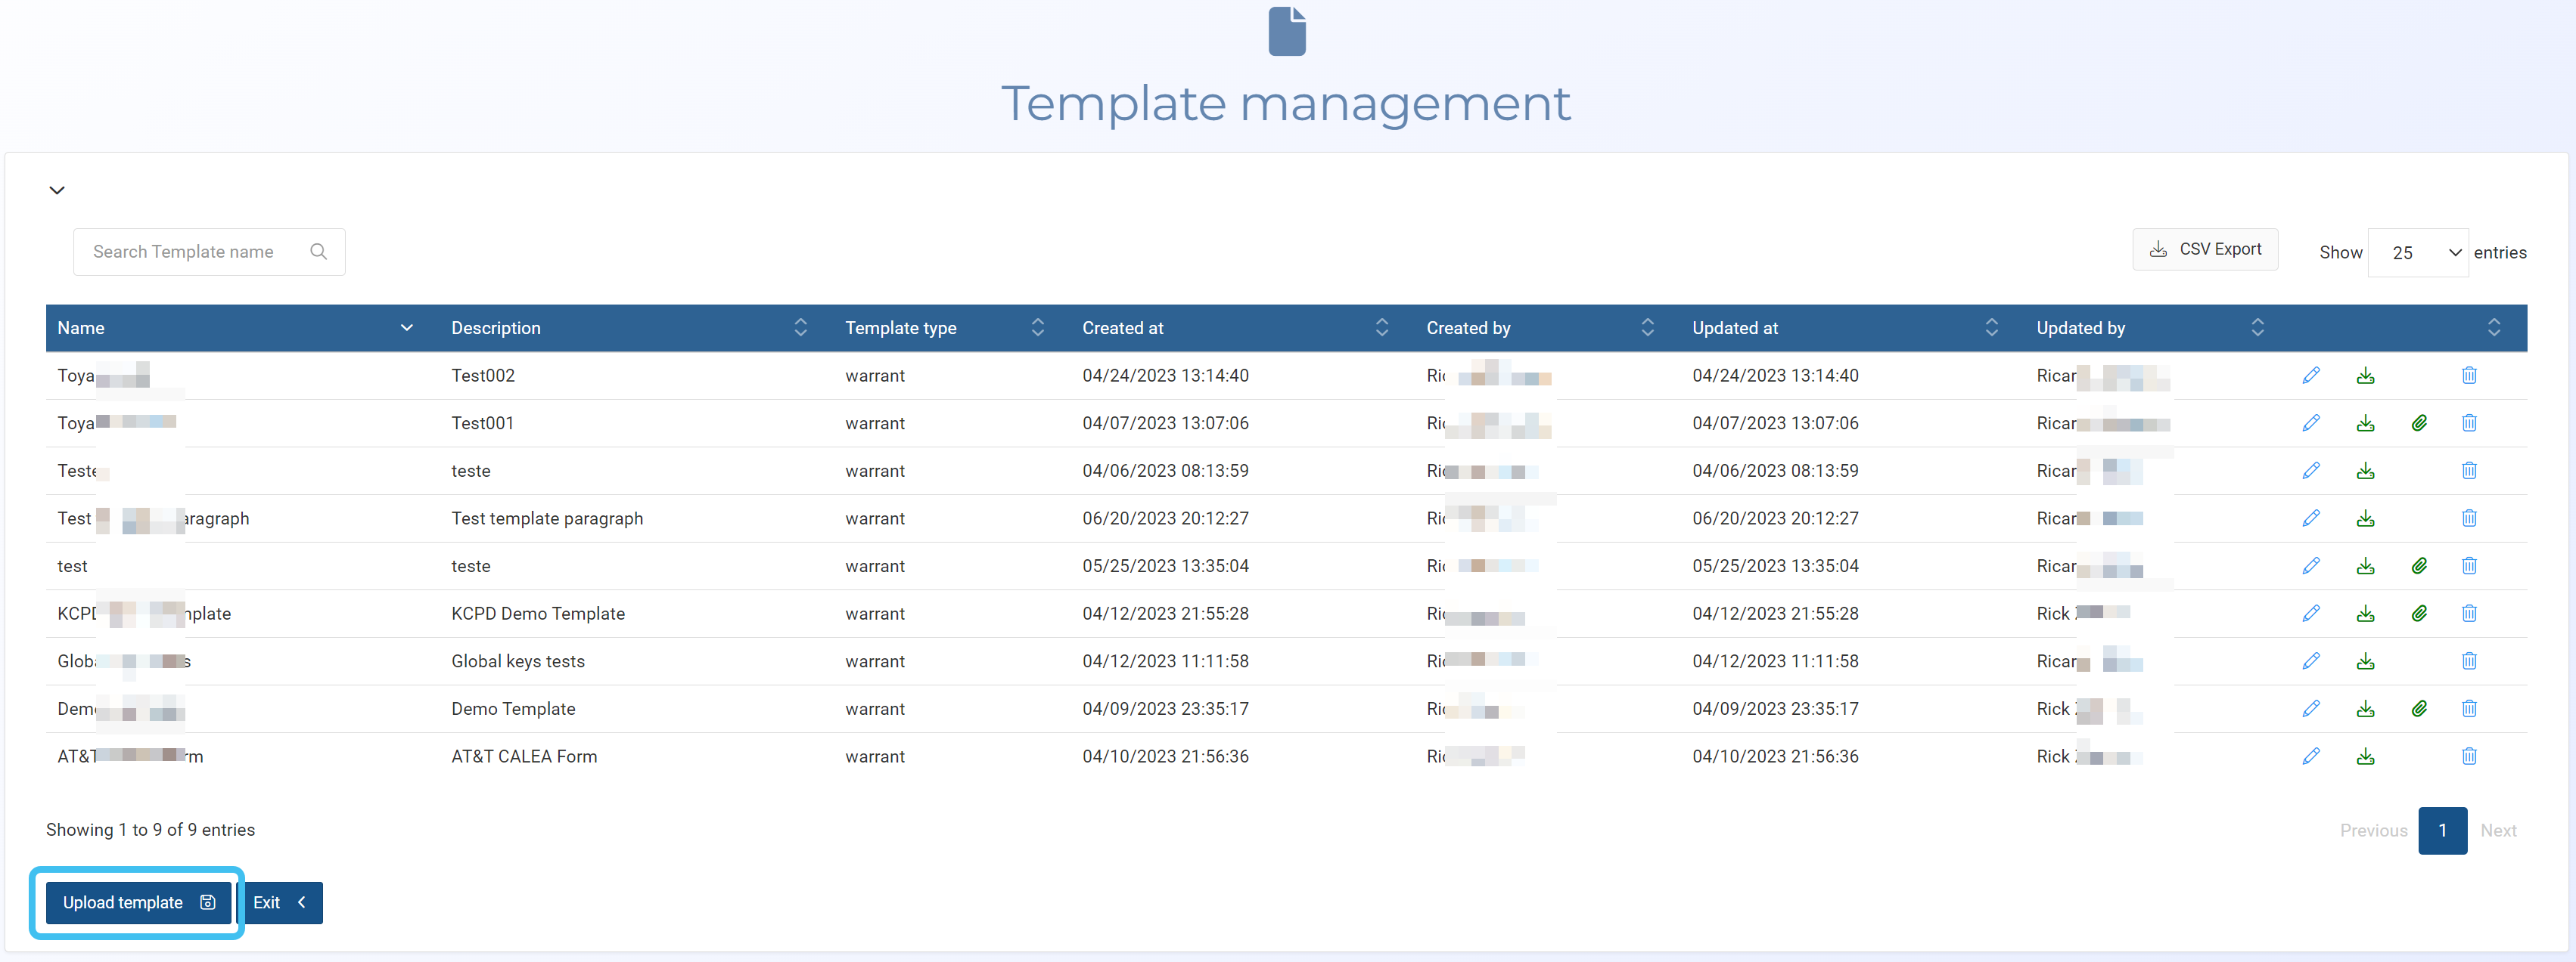
Task: Edit the Global keys tests template
Action: (x=2310, y=661)
